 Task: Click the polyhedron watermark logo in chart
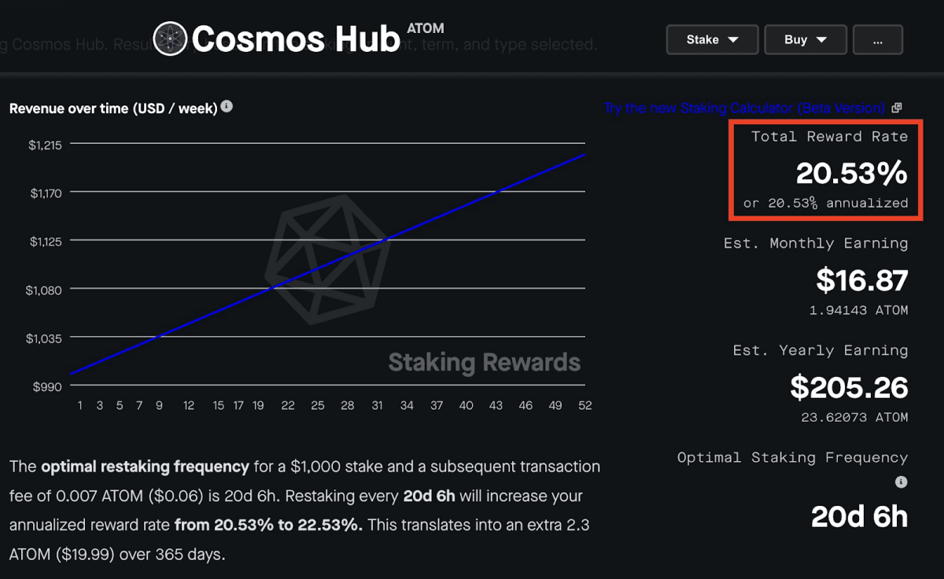tap(328, 260)
